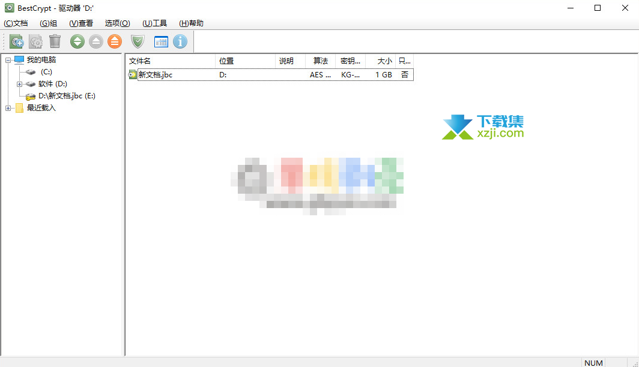
Task: Click the green mount container icon
Action: (x=77, y=41)
